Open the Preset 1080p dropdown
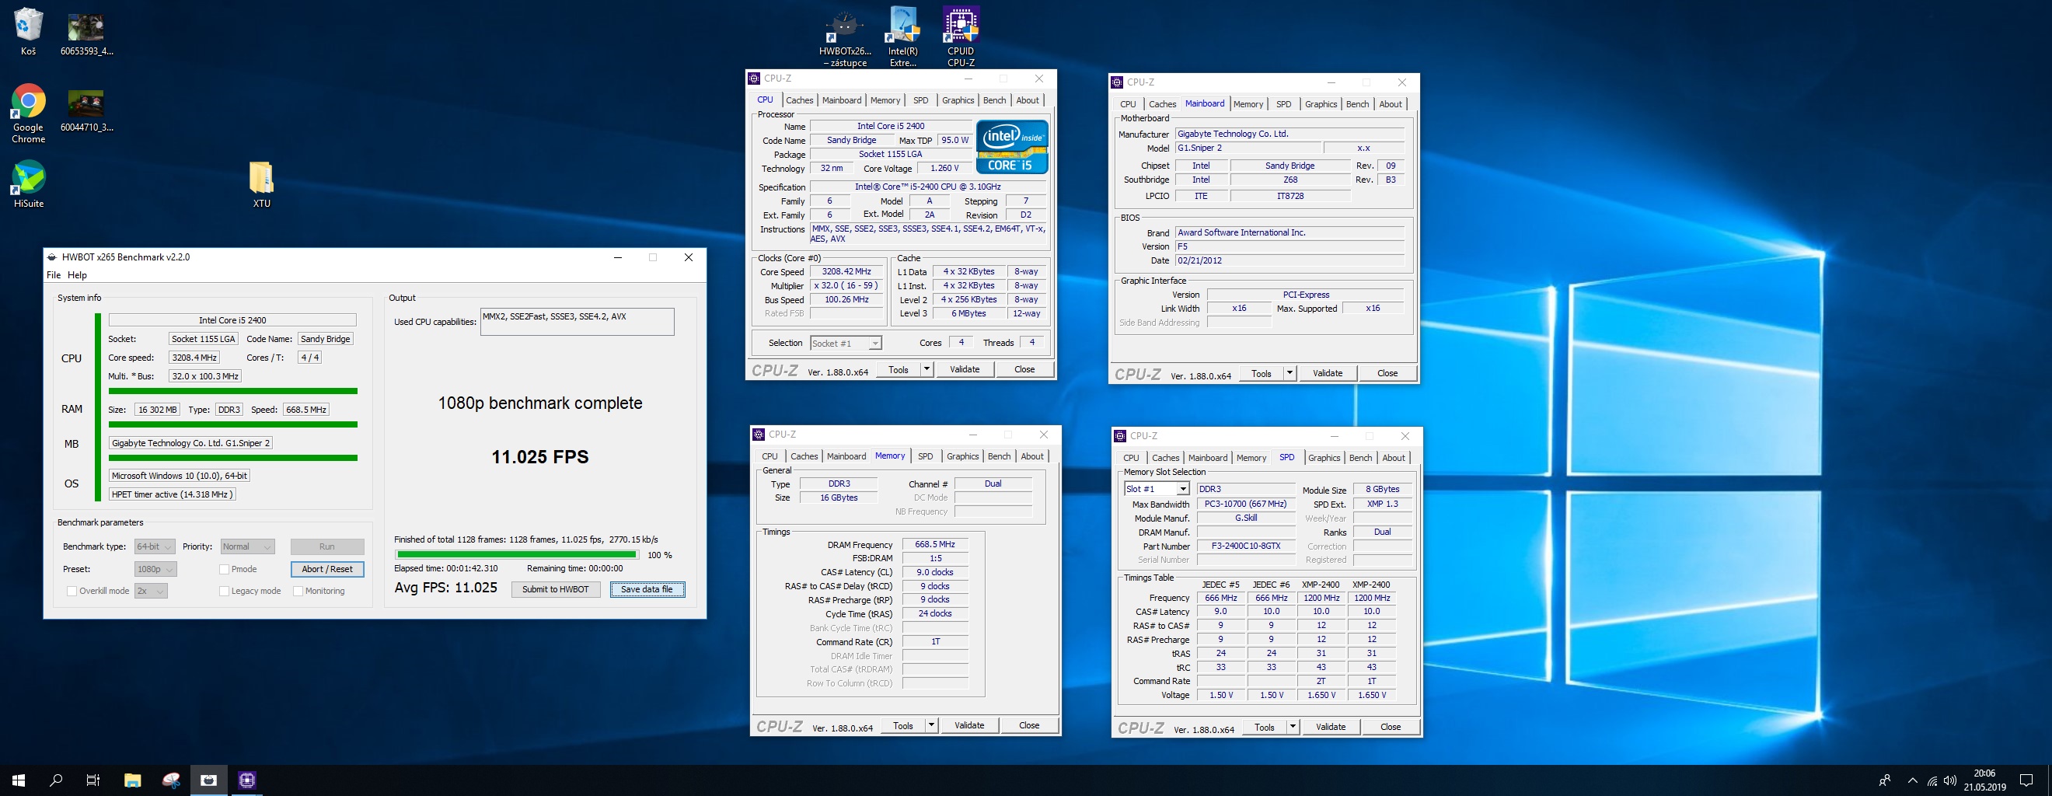The width and height of the screenshot is (2052, 796). (x=155, y=569)
